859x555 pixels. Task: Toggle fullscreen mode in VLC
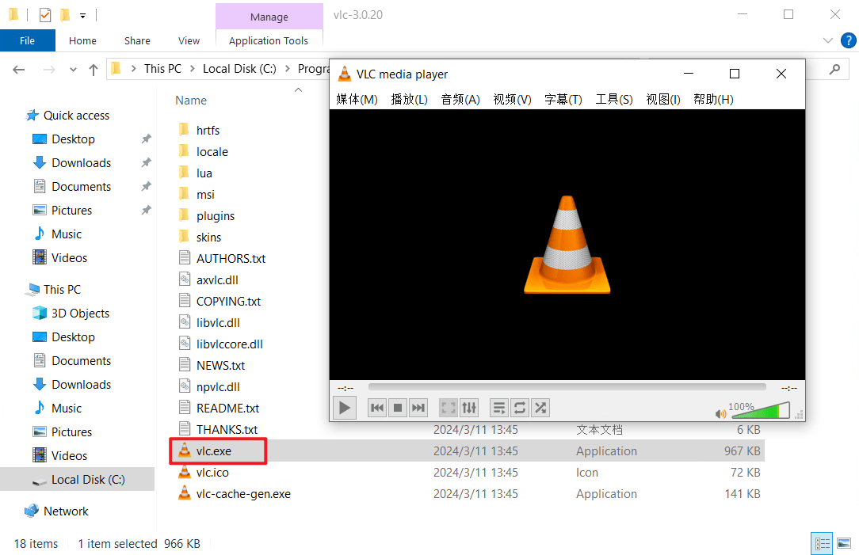click(x=448, y=407)
